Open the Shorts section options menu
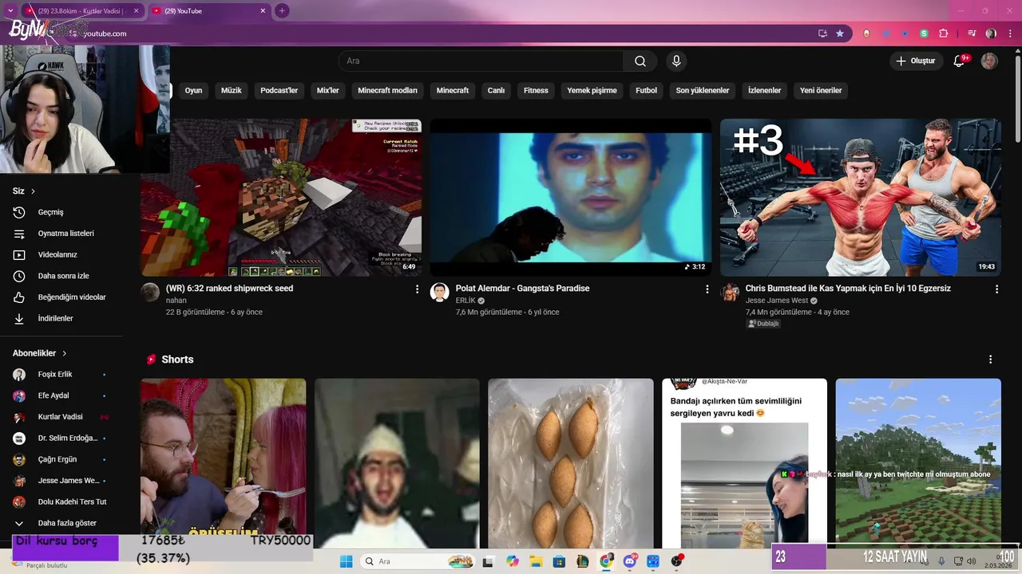Viewport: 1022px width, 574px height. tap(990, 360)
